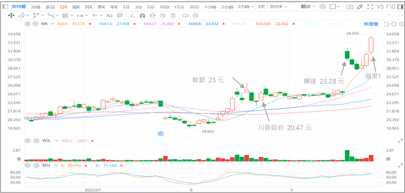Switch to 周K weekly chart tab

pos(76,7)
